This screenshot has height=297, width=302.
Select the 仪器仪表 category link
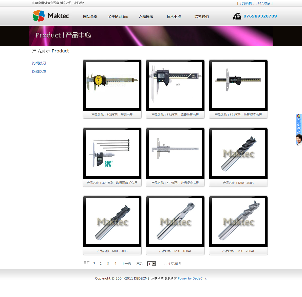39,71
